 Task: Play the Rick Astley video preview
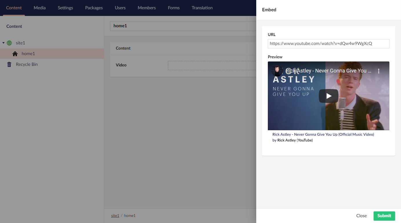[x=329, y=96]
